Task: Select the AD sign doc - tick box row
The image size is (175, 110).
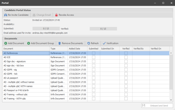Action: coord(86,66)
